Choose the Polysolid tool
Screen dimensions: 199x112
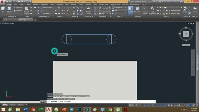click(x=18, y=7)
